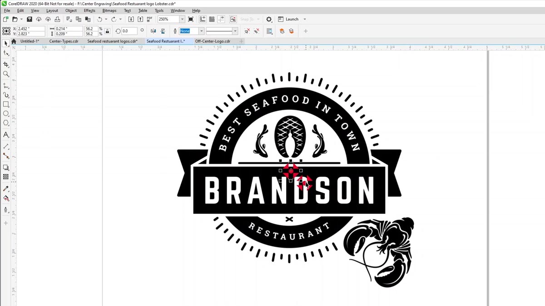The width and height of the screenshot is (545, 306).
Task: Toggle the lock ratio padlock
Action: [107, 31]
